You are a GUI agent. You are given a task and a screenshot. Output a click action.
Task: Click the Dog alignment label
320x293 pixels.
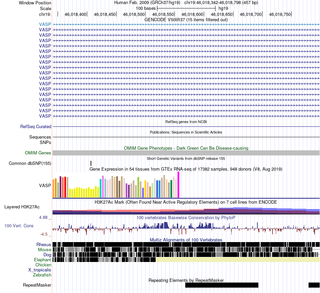[47, 255]
